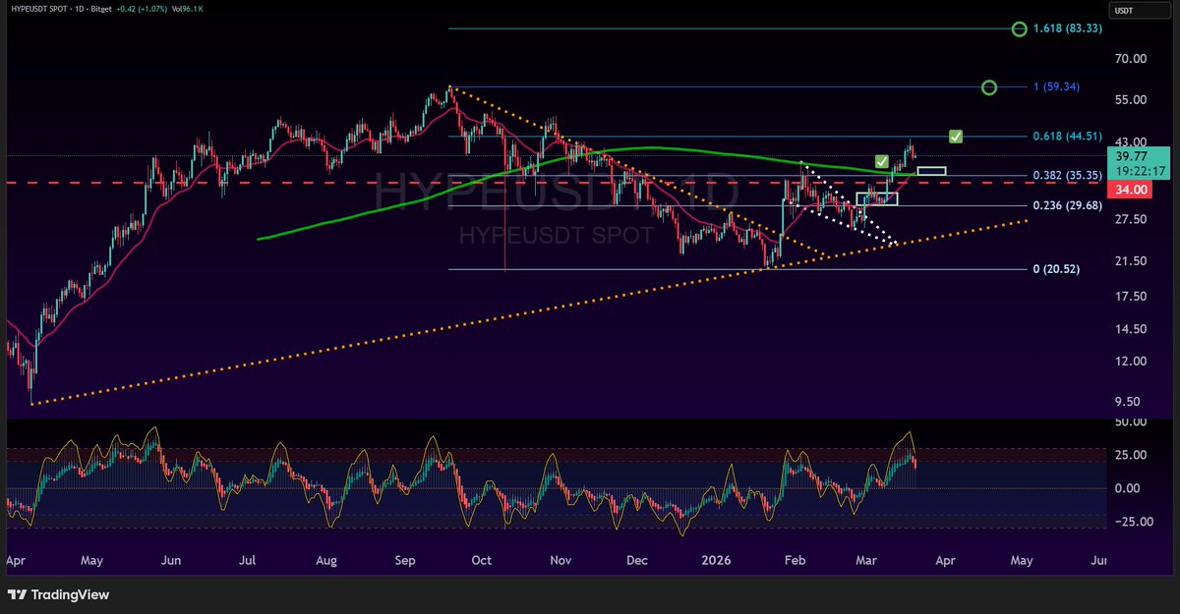Click the 21.50 price axis label
This screenshot has width=1180, height=614.
pos(1132,261)
